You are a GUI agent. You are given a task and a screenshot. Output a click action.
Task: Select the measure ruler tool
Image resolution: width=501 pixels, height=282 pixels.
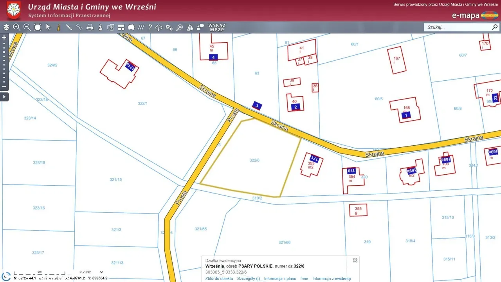[69, 27]
